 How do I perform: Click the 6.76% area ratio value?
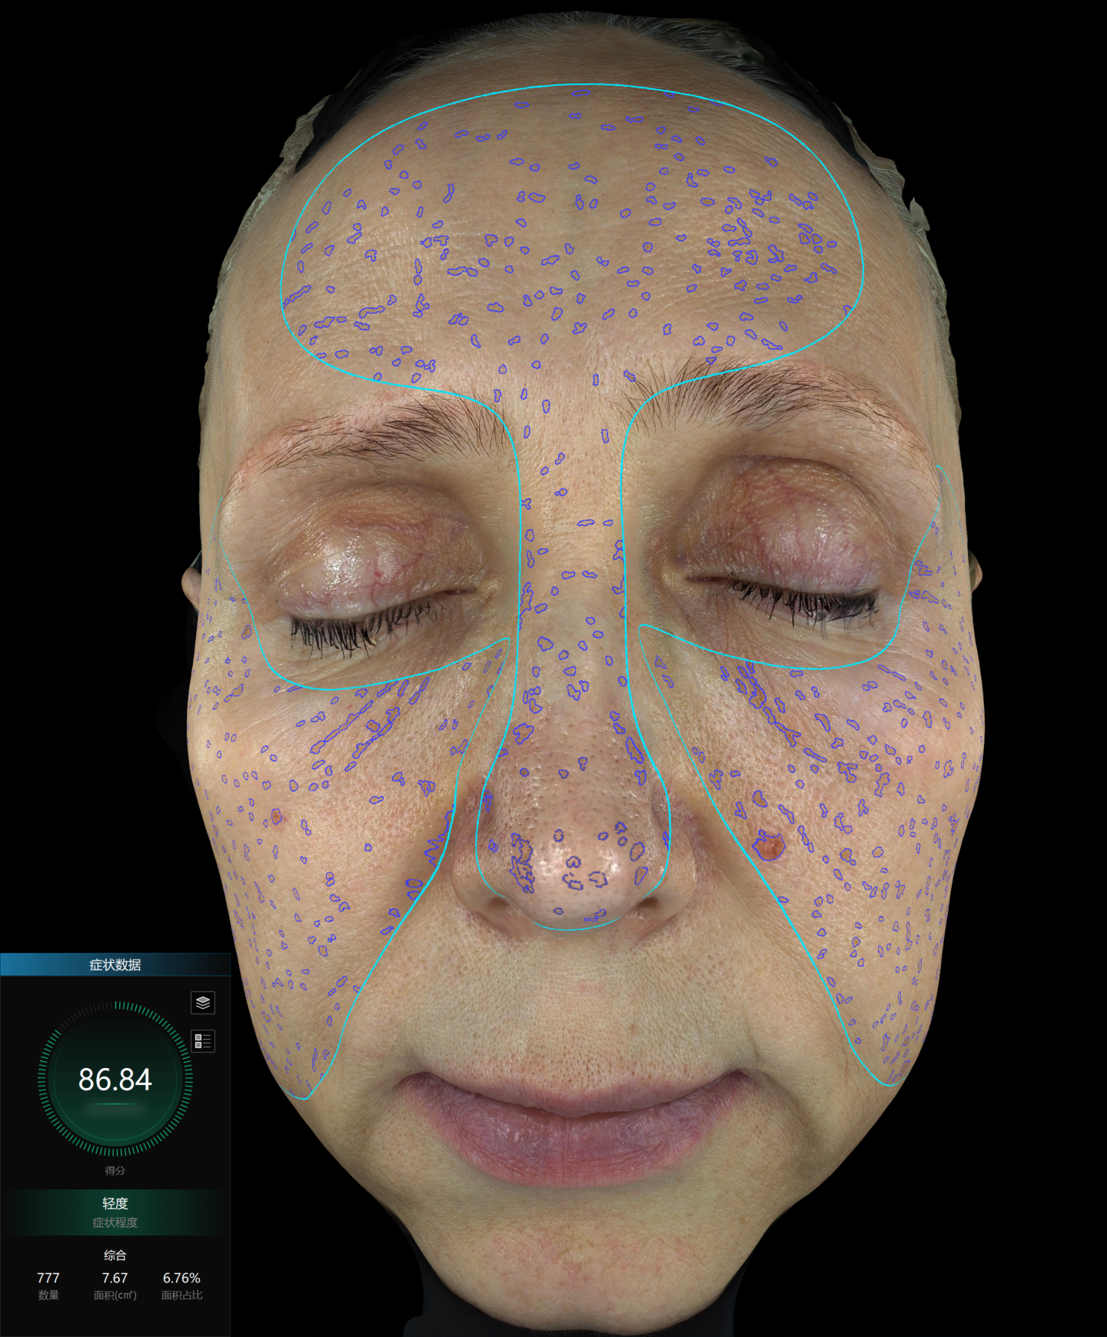point(182,1278)
